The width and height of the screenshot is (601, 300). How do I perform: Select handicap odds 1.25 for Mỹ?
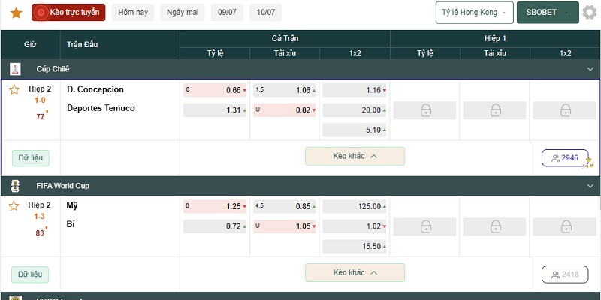[215, 207]
